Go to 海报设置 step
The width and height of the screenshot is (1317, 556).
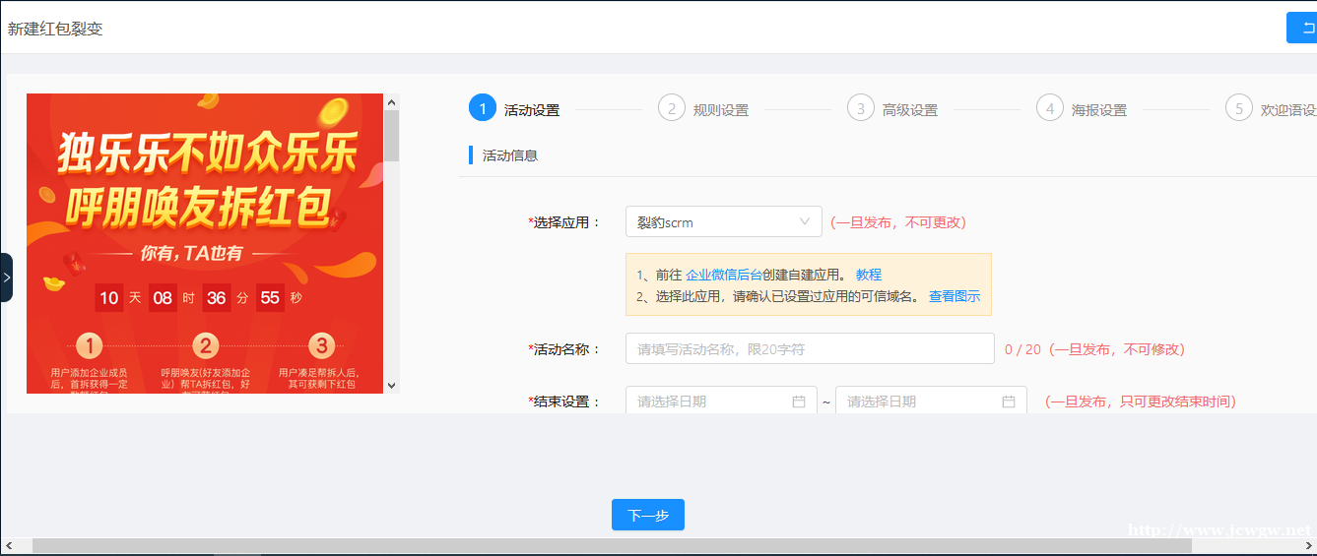1099,110
